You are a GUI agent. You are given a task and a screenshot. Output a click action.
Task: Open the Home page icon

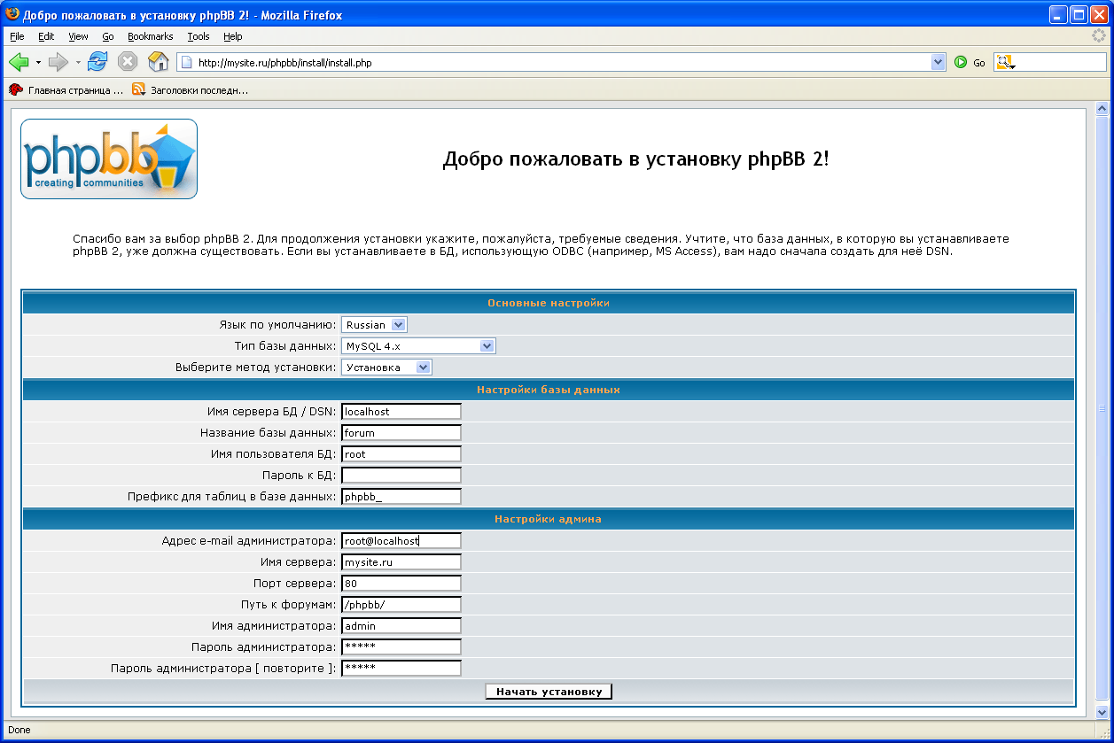point(158,62)
